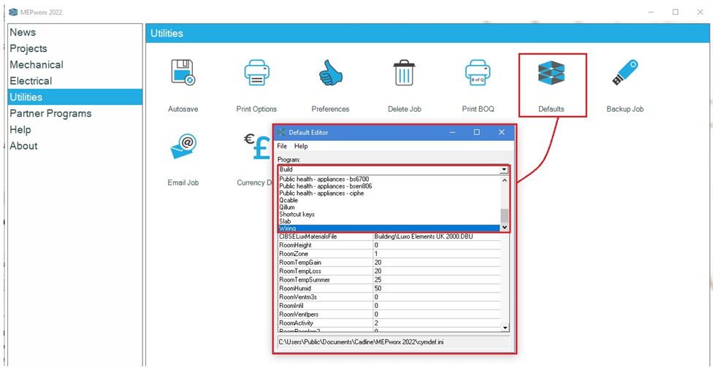Open the Email Job envelope icon
The image size is (715, 370).
(183, 147)
